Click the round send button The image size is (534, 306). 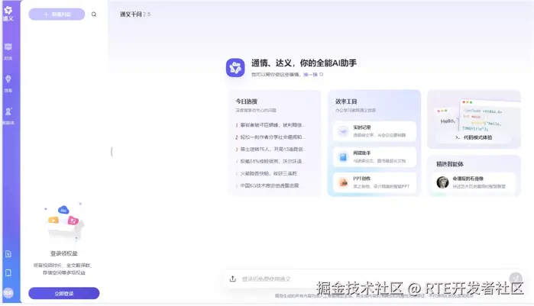point(516,279)
